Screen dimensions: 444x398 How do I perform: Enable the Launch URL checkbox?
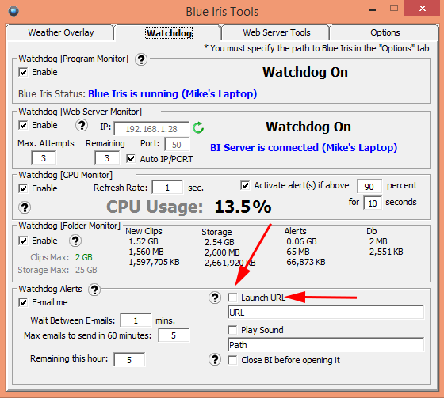tap(232, 298)
